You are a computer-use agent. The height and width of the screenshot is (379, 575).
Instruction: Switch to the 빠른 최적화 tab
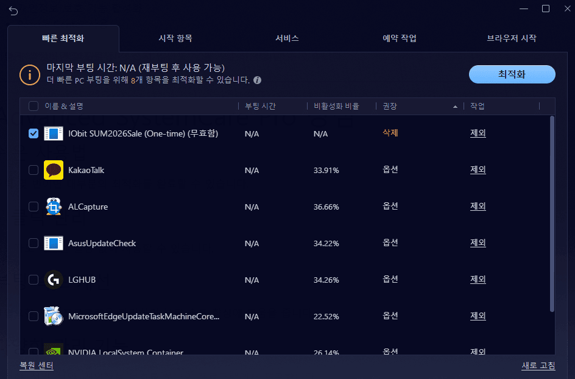click(63, 38)
